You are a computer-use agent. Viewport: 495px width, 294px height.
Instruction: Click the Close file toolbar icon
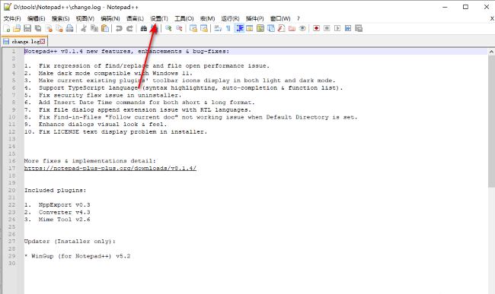pos(49,29)
